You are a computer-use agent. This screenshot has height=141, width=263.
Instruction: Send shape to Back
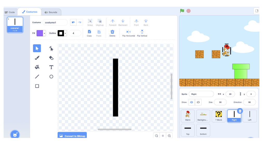coord(146,22)
